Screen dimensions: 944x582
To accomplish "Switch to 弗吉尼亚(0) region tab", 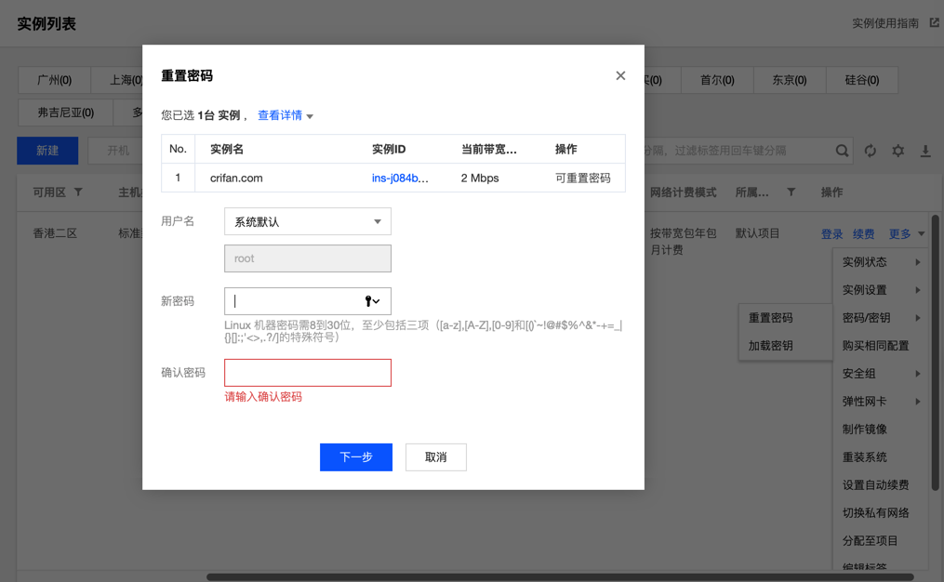I will [66, 112].
